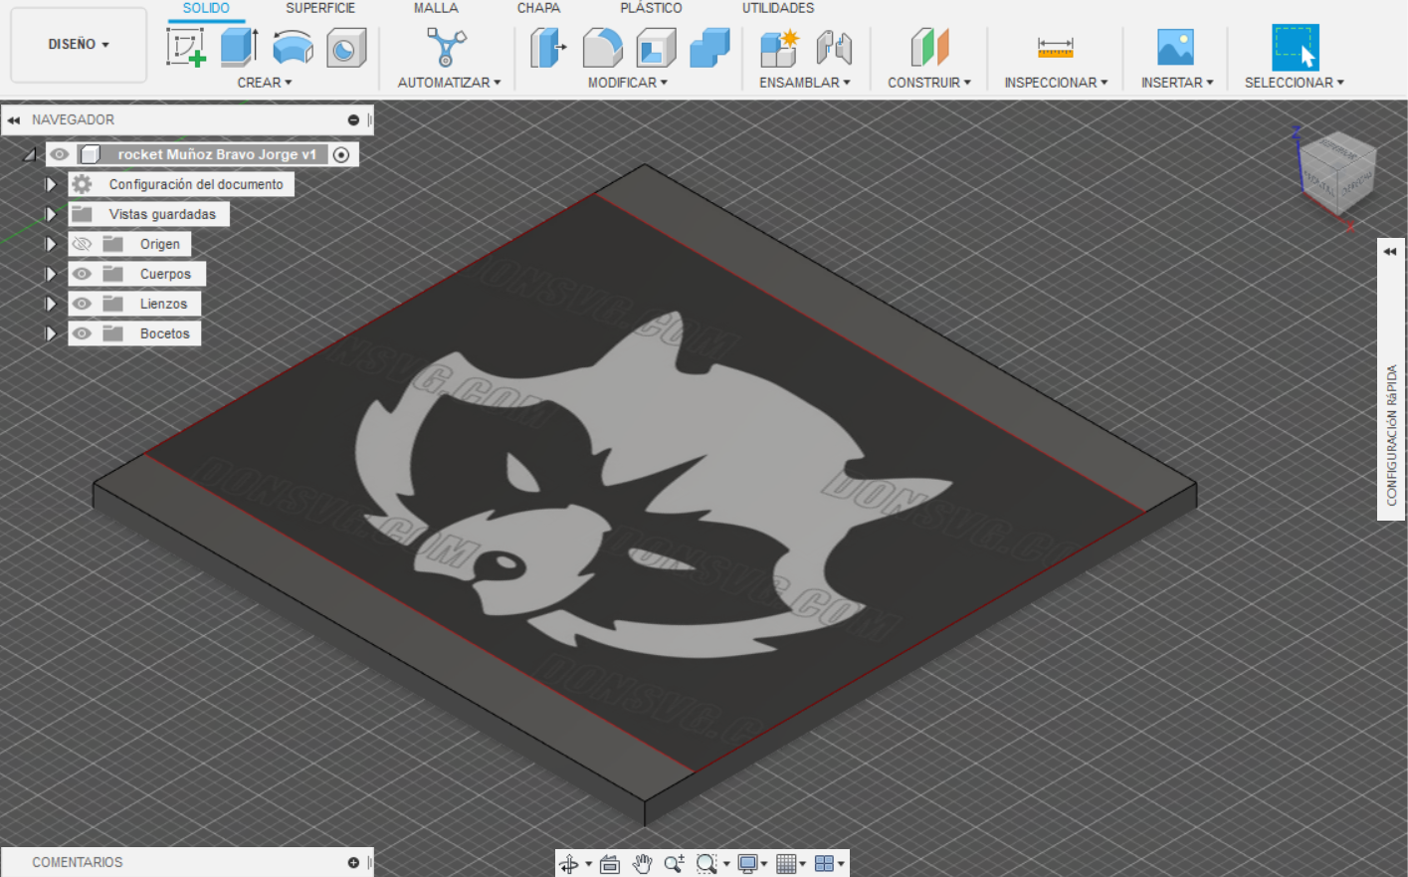
Task: Expand Configuración del documento node
Action: [51, 184]
